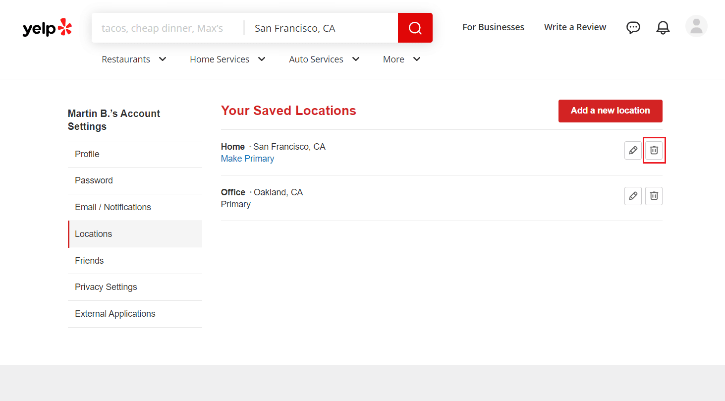Click the Add a new location button
Screen dimensions: 725x401
pyautogui.click(x=610, y=111)
